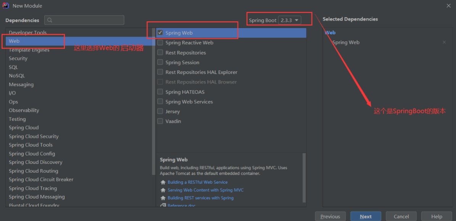Screen dimensions: 456x221
Task: Cancel the New Module dialog
Action: click(x=401, y=216)
